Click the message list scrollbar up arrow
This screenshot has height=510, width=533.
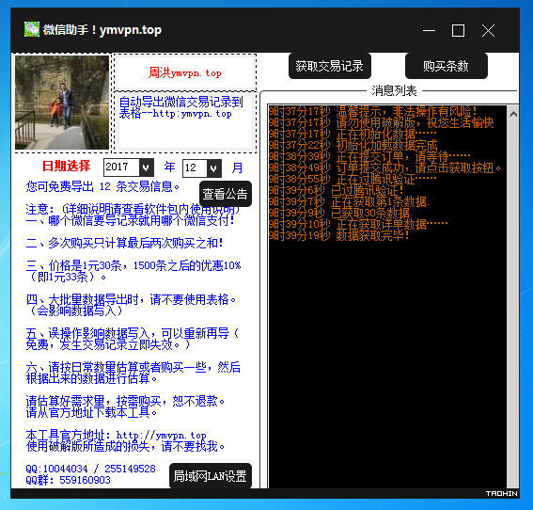tap(513, 114)
